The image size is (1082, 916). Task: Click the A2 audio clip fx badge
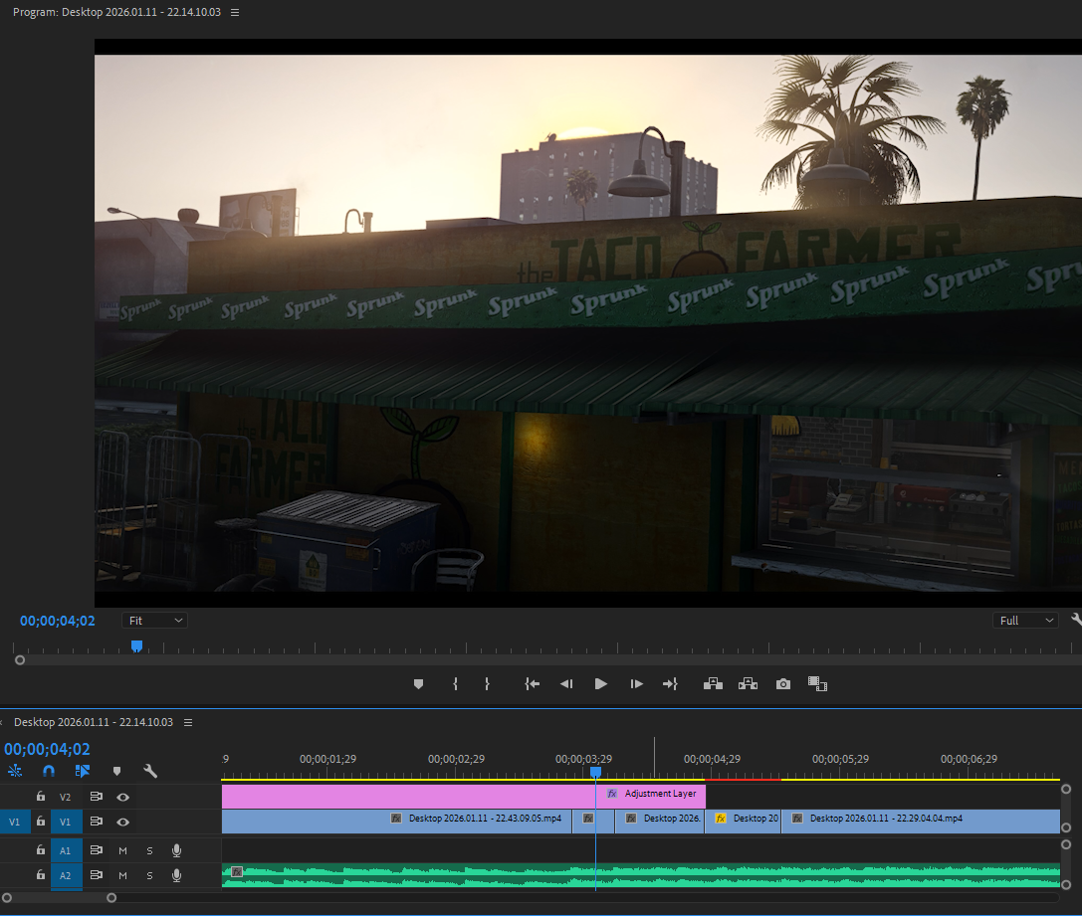point(237,872)
